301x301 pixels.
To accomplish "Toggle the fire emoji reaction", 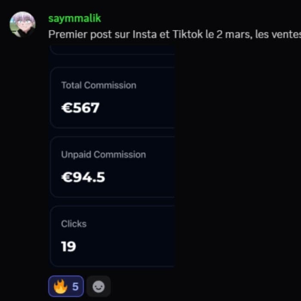I will tap(66, 286).
